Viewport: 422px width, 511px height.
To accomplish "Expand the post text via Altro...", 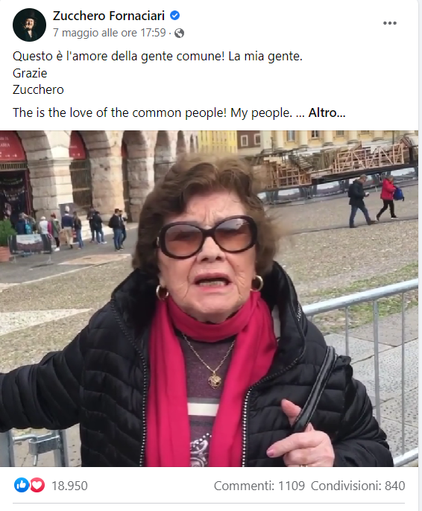I will [x=327, y=112].
